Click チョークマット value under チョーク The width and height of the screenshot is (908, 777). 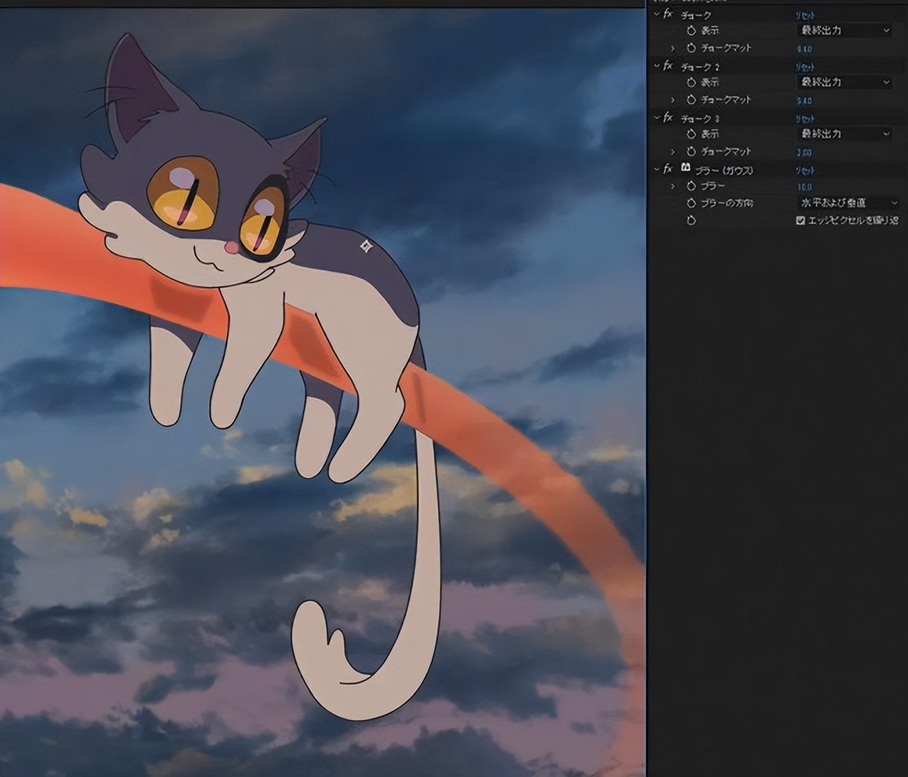[804, 50]
